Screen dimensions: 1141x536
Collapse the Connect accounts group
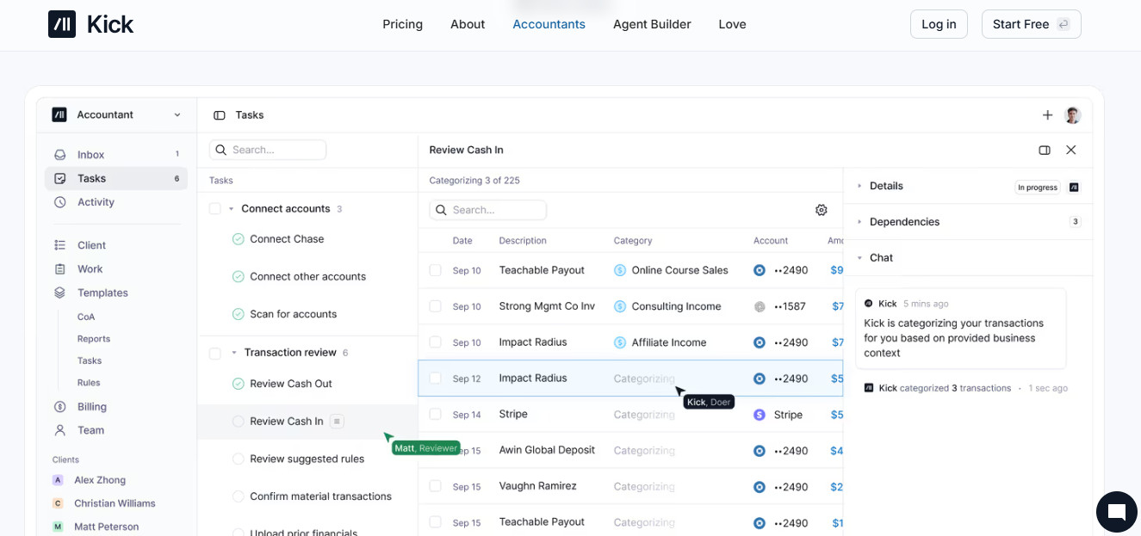232,209
